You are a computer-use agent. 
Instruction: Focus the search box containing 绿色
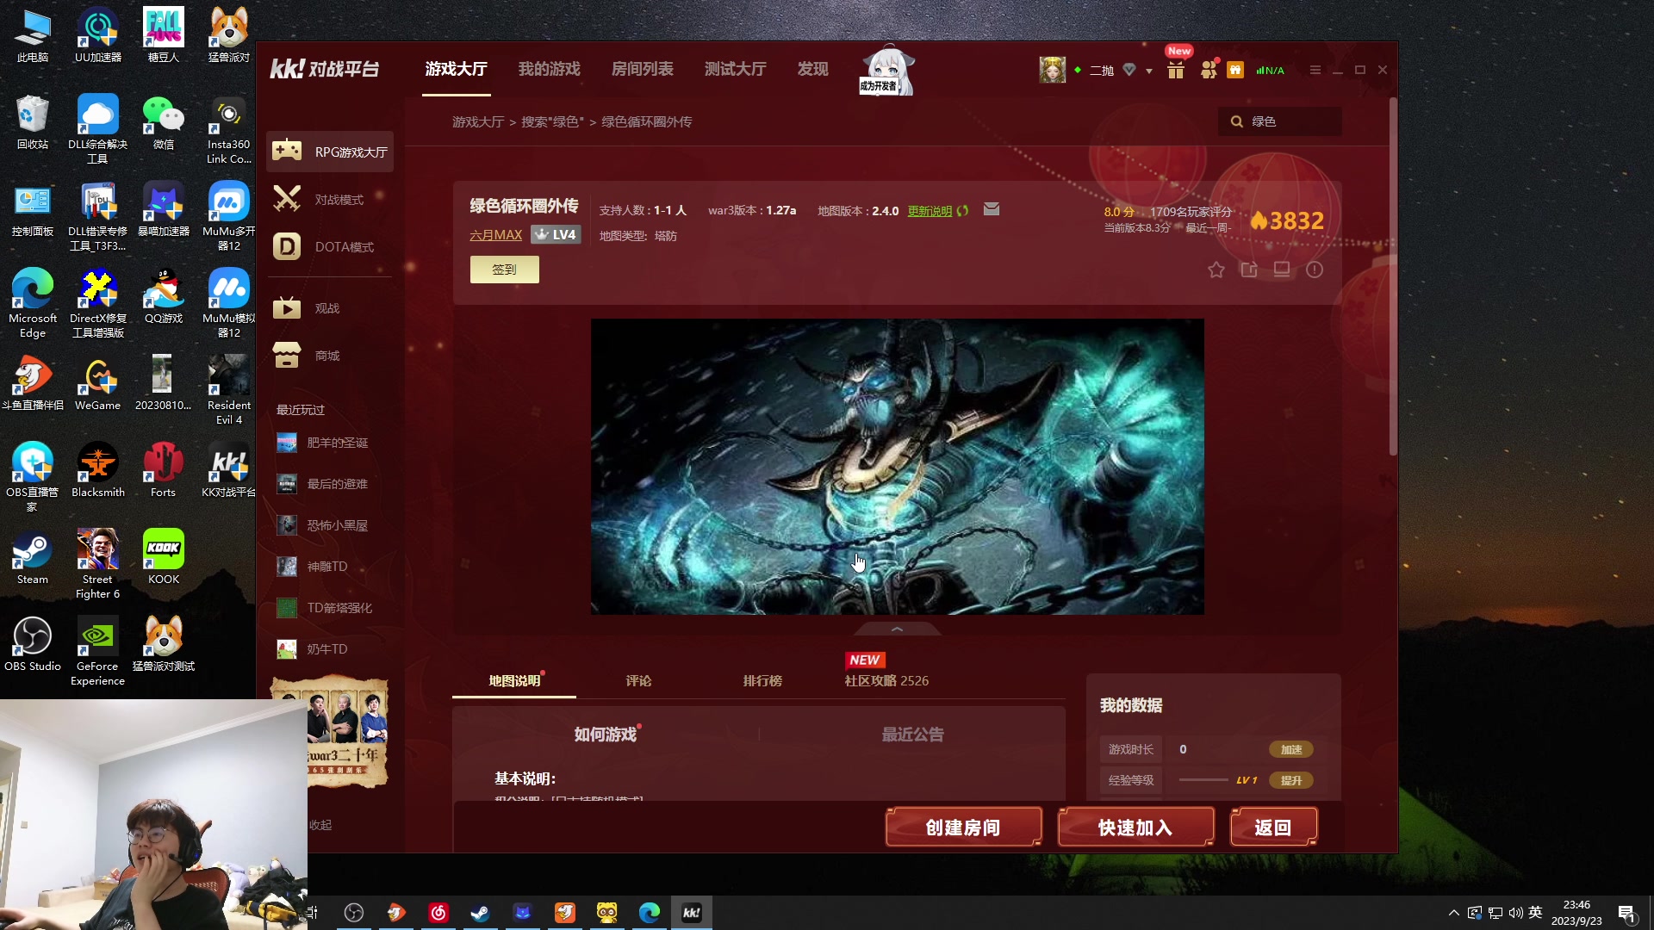(1280, 121)
